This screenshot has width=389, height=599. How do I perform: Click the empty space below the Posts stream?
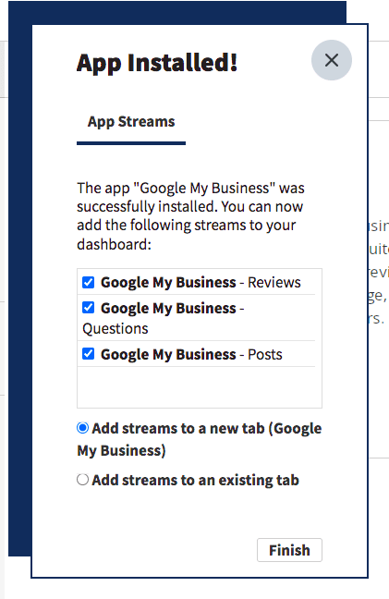(x=200, y=387)
